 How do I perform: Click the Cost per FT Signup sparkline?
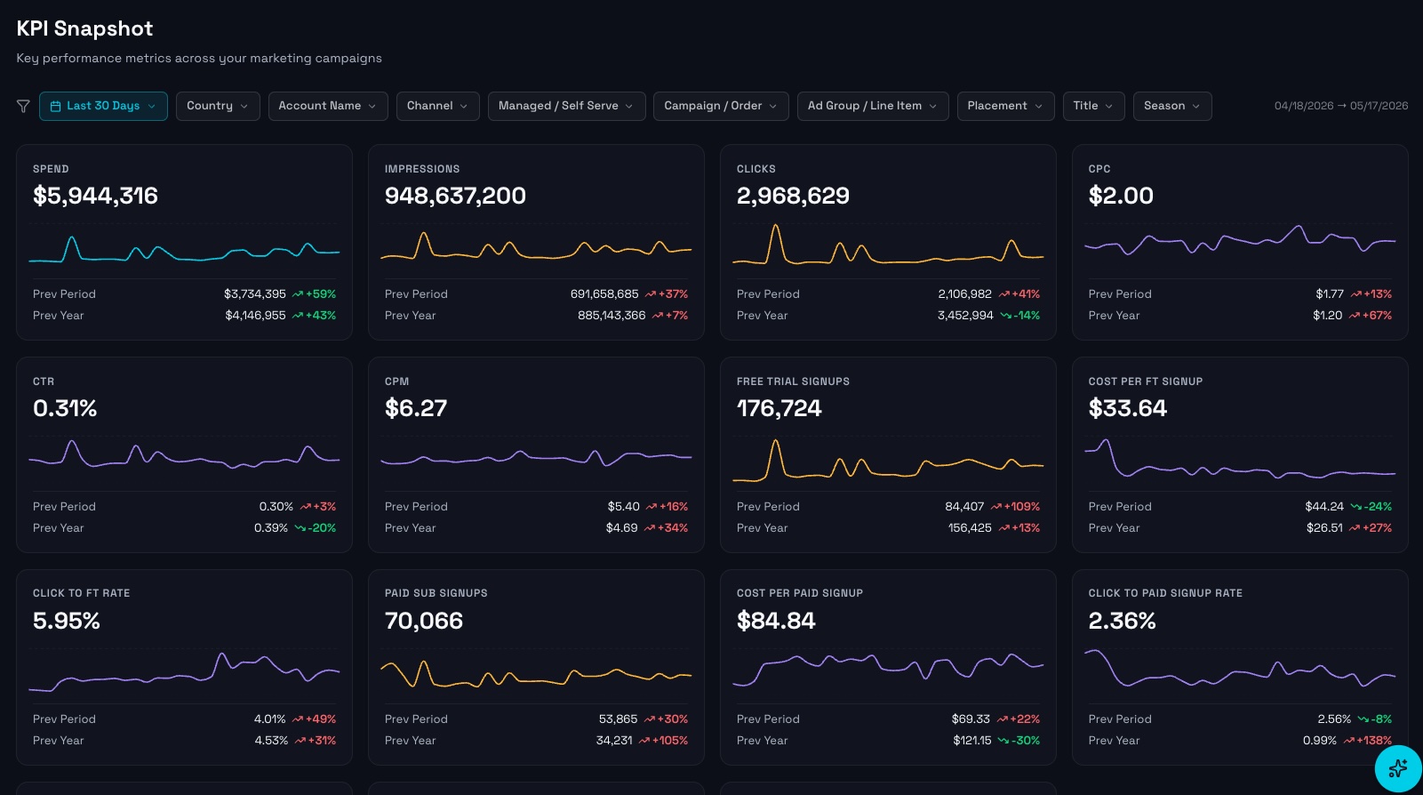pos(1240,460)
